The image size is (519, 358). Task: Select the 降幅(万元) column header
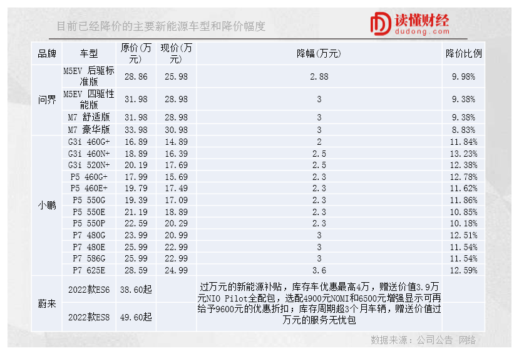(x=319, y=54)
